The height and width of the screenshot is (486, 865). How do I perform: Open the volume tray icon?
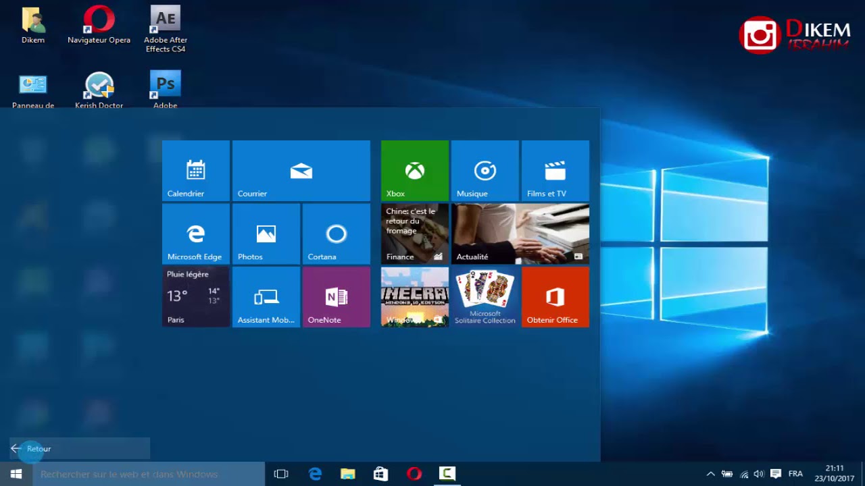759,474
